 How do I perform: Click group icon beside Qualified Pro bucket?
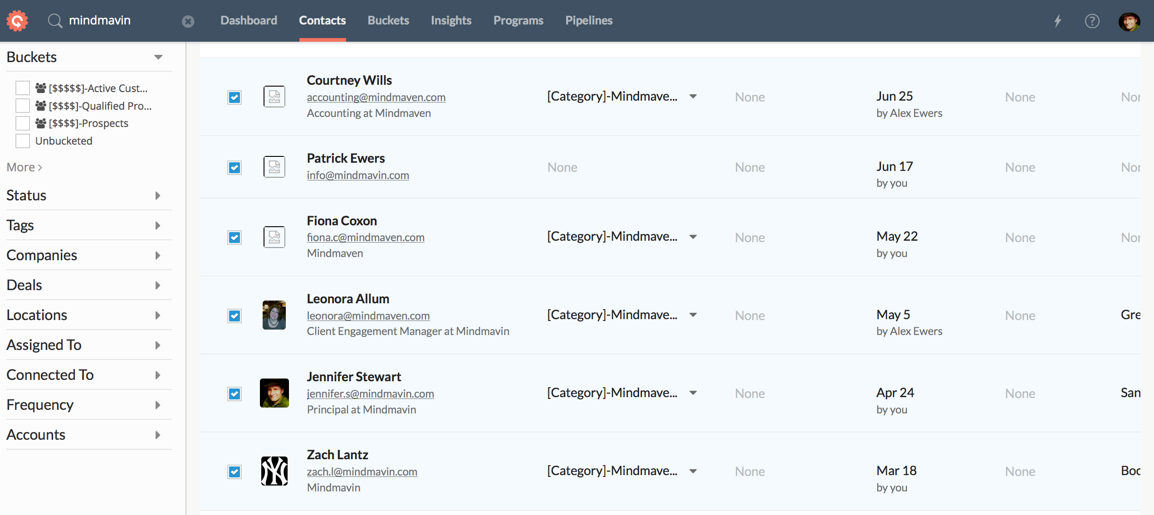41,106
